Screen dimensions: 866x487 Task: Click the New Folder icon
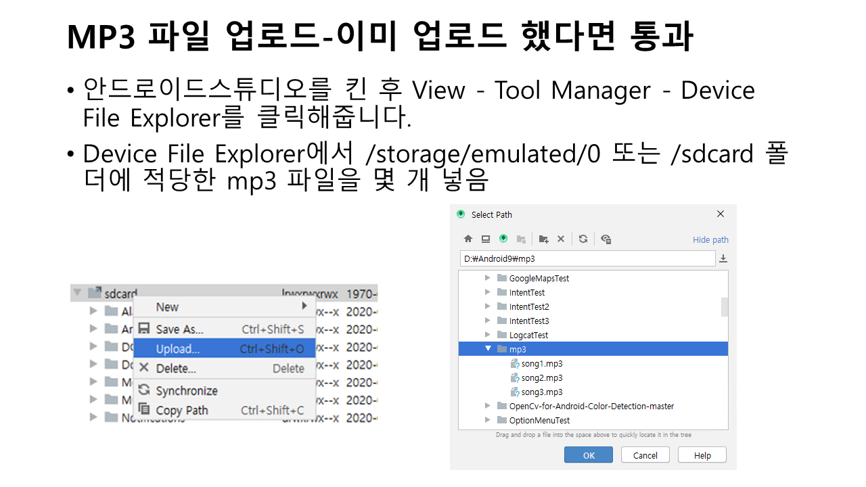point(543,239)
